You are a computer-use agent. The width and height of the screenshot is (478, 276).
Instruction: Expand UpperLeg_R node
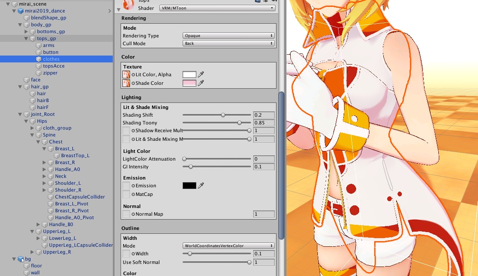[x=32, y=252]
